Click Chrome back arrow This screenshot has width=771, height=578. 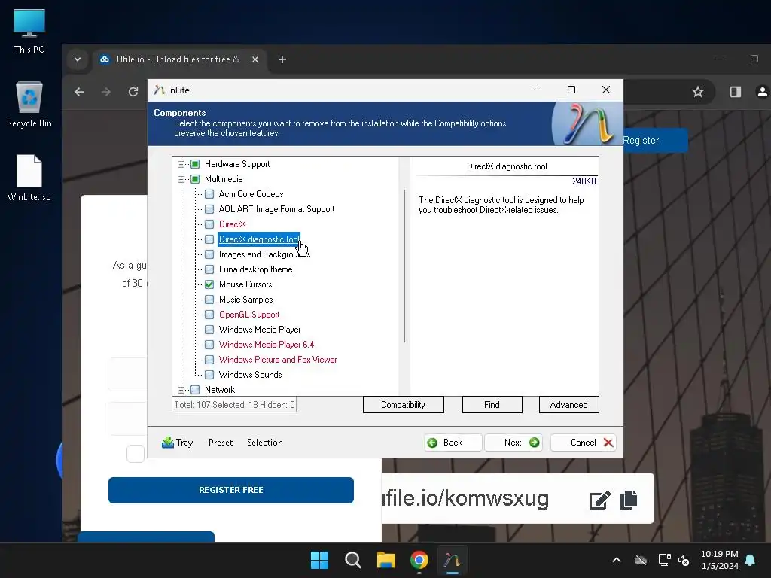(x=79, y=92)
